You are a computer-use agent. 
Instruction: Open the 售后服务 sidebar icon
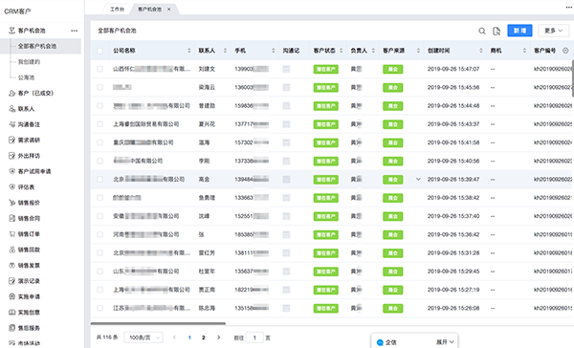pyautogui.click(x=12, y=328)
